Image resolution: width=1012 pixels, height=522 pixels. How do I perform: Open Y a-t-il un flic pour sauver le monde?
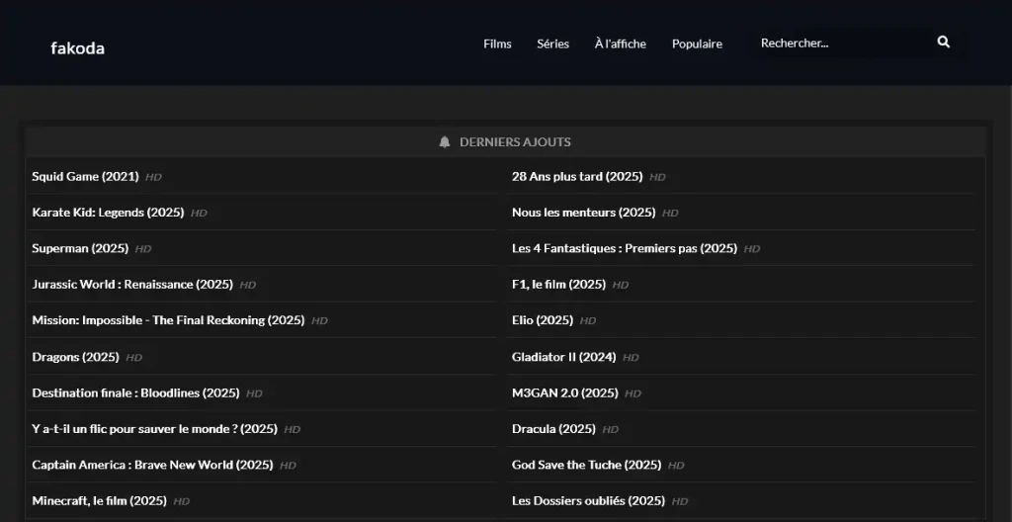[x=154, y=429]
